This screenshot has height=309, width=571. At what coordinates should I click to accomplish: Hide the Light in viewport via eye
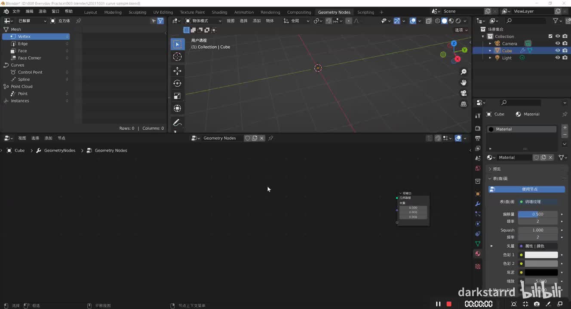(558, 58)
